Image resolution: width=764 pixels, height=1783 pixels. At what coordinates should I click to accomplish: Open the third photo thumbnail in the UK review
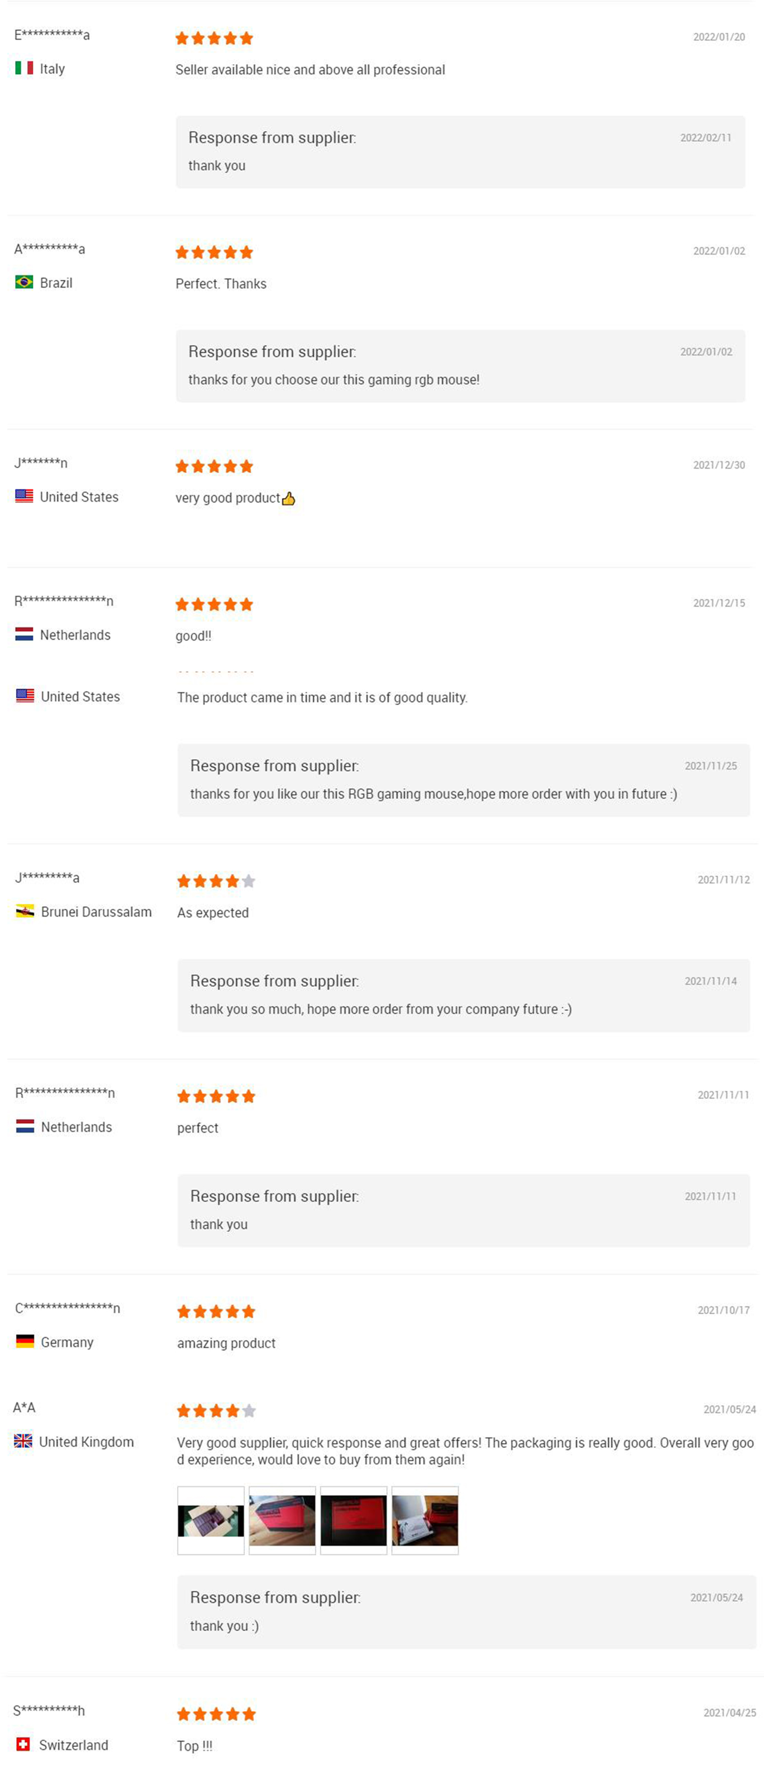click(x=353, y=1520)
